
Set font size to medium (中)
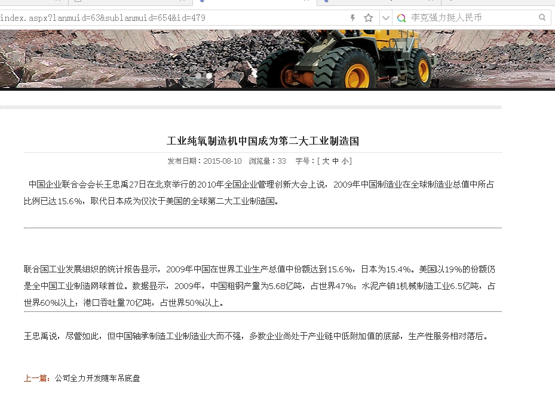tap(335, 161)
